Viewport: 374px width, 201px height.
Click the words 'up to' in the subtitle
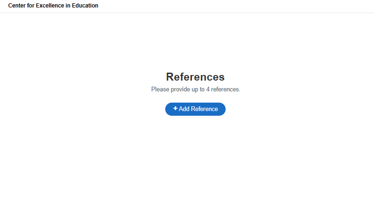(198, 89)
